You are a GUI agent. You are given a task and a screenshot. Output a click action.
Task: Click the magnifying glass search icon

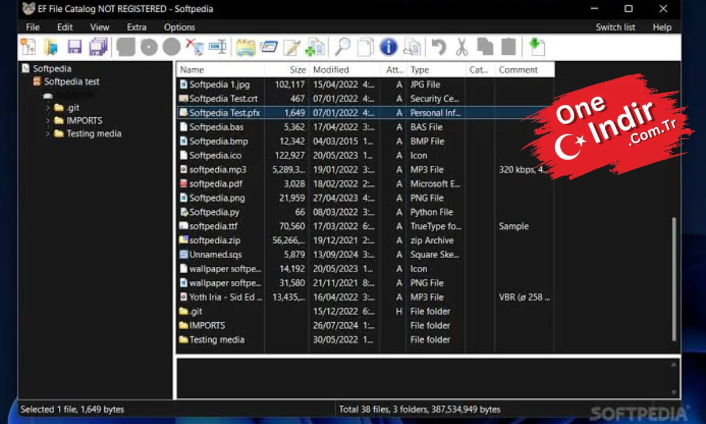tap(342, 47)
